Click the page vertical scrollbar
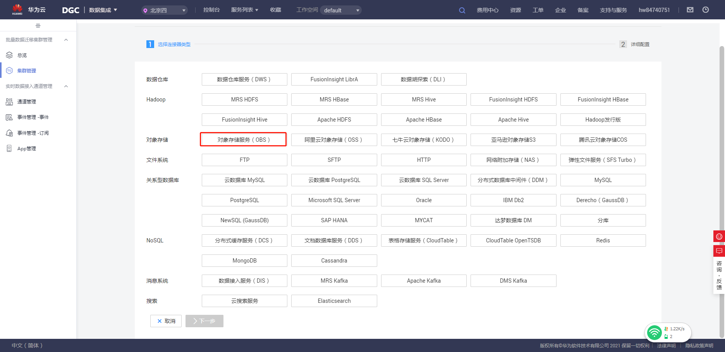Viewport: 725px width, 352px height. click(x=722, y=192)
